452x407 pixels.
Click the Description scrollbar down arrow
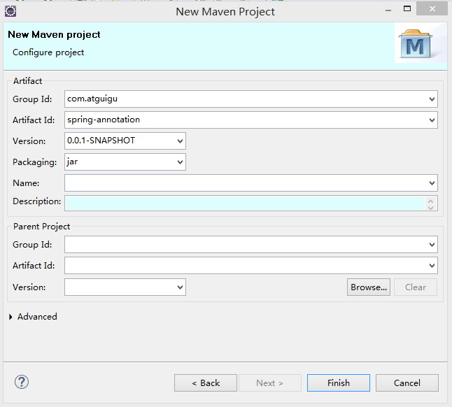431,207
